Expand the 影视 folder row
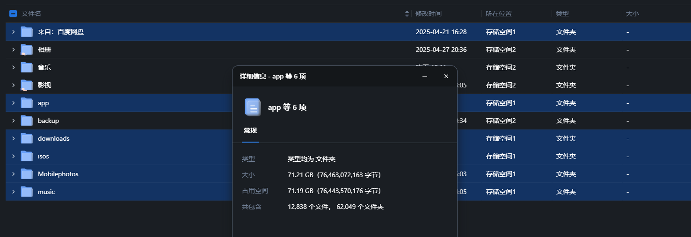 point(13,85)
